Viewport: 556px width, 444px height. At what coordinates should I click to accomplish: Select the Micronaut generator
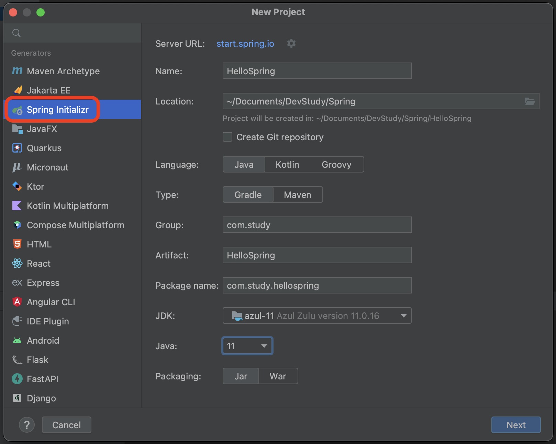click(72, 167)
